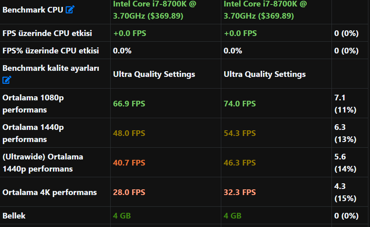Image resolution: width=370 pixels, height=227 pixels.
Task: Click the edit icon under Benchmark kalite ayarları
Action: tap(7, 80)
